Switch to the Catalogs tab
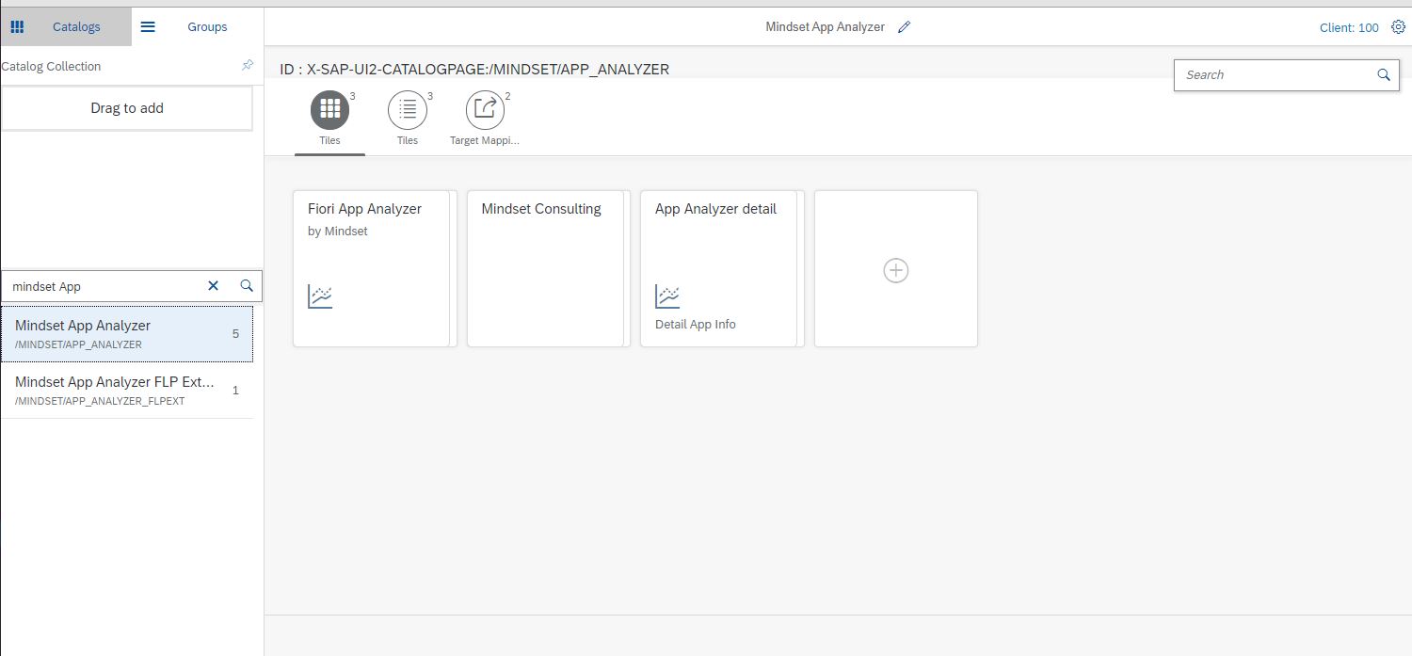Image resolution: width=1412 pixels, height=656 pixels. tap(76, 26)
